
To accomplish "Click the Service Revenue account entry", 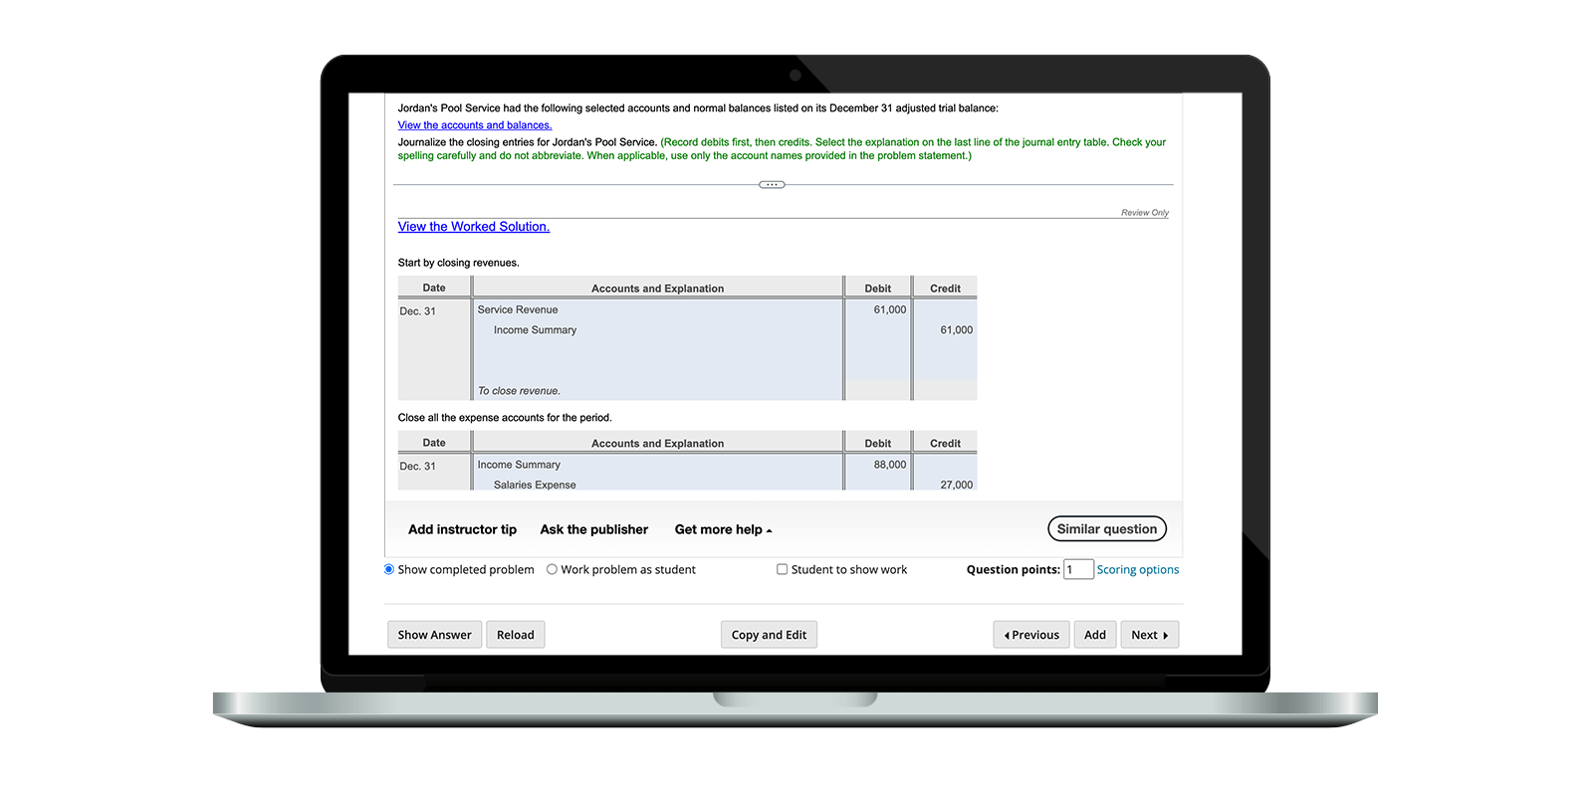I will (x=518, y=310).
